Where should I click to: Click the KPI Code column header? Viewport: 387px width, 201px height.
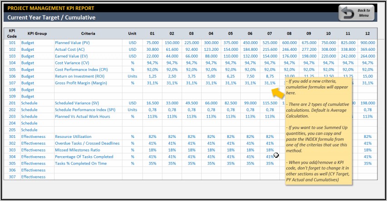12,34
